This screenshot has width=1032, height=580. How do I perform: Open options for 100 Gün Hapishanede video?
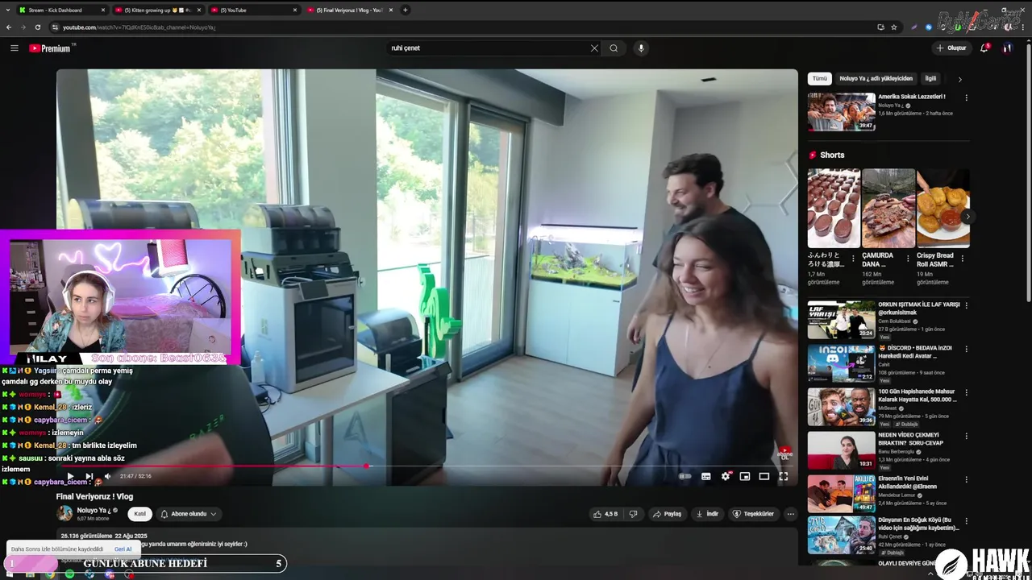pos(966,392)
